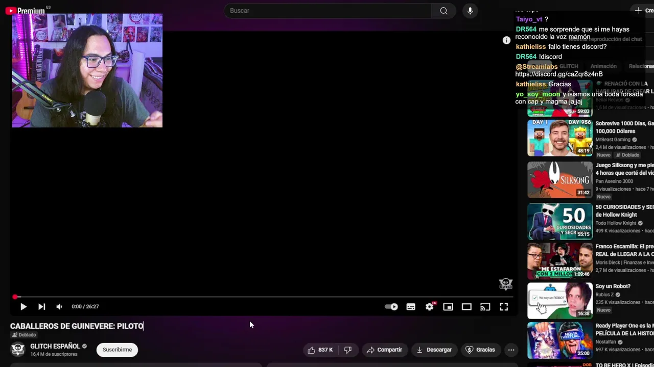Viewport: 654px width, 367px height.
Task: Open the Create plus button
Action: click(643, 10)
